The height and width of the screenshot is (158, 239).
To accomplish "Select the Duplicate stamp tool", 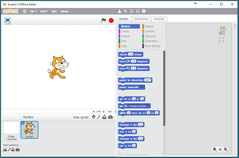I will point(119,11).
